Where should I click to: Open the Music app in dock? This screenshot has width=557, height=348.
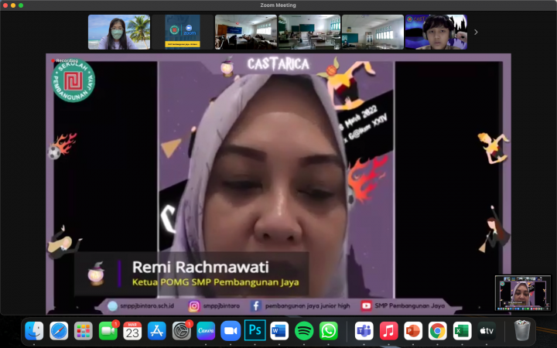pyautogui.click(x=388, y=331)
